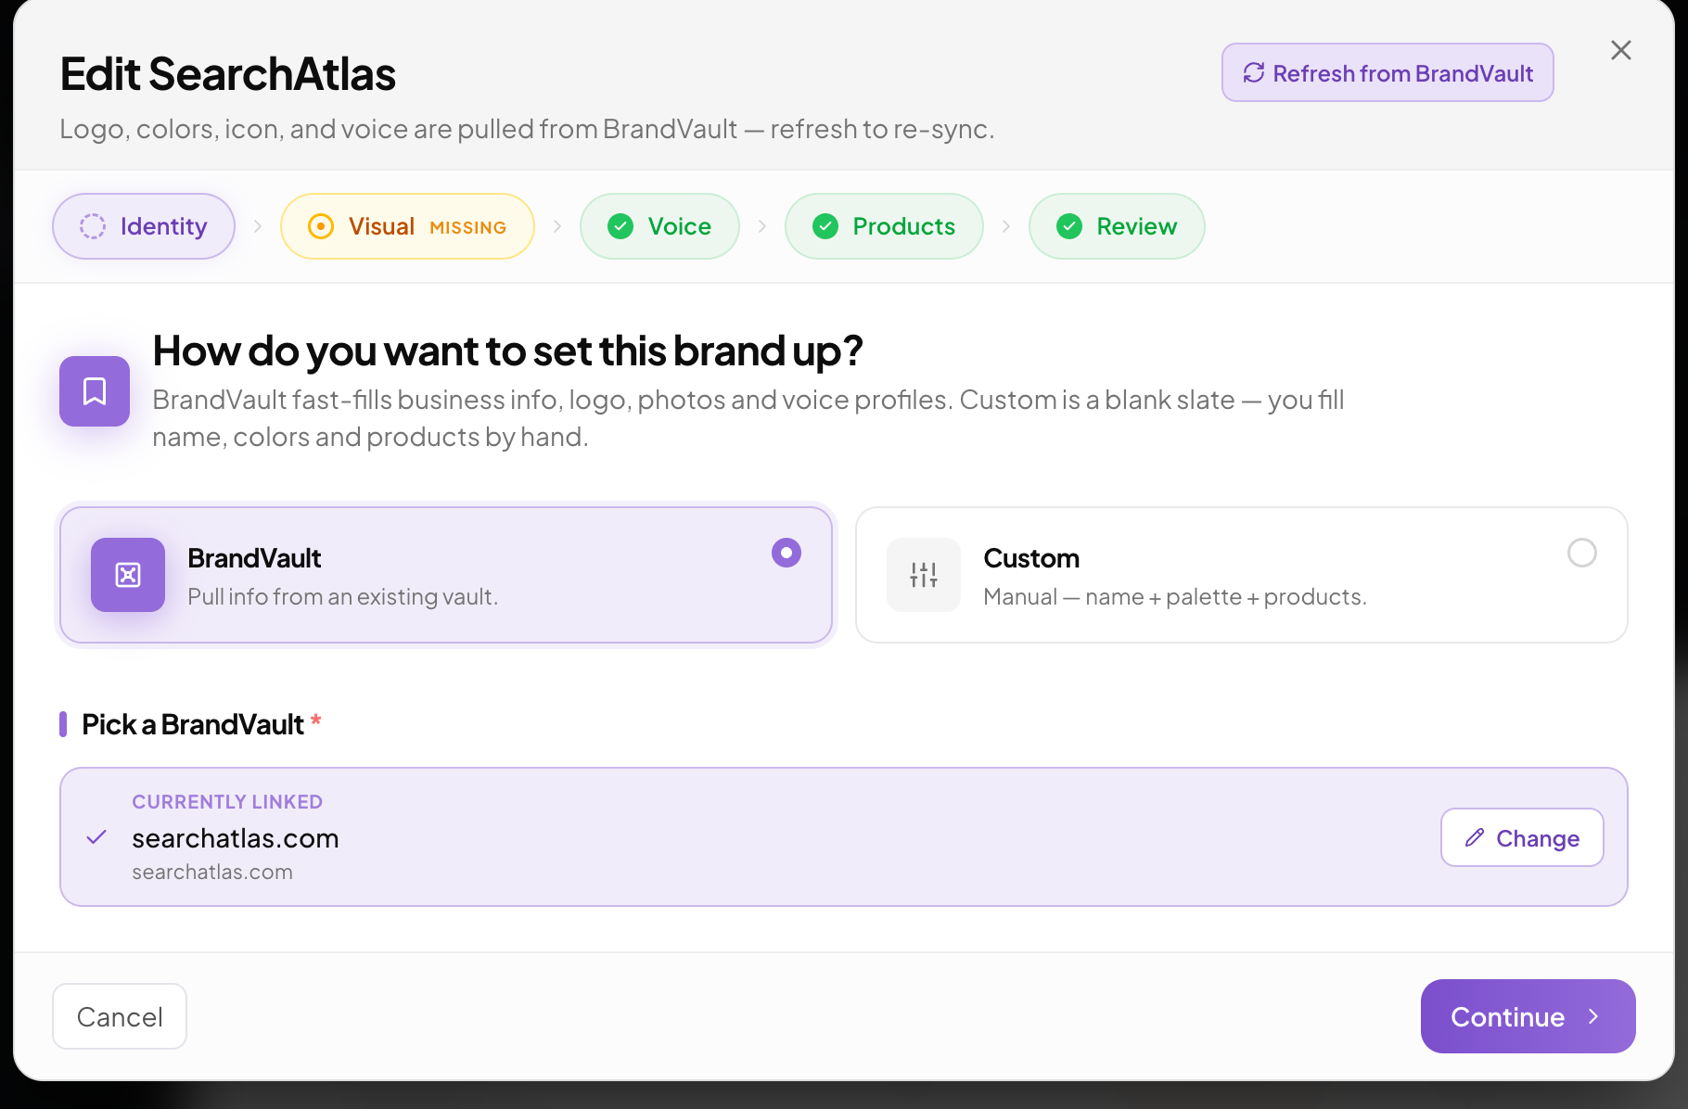This screenshot has height=1109, width=1688.
Task: Open the Identity step tab
Action: [144, 226]
